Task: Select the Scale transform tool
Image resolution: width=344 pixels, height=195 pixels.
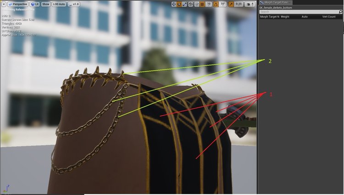Action: tap(184, 4)
